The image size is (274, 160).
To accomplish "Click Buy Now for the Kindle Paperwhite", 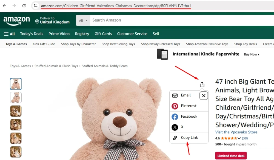I will (x=251, y=54).
